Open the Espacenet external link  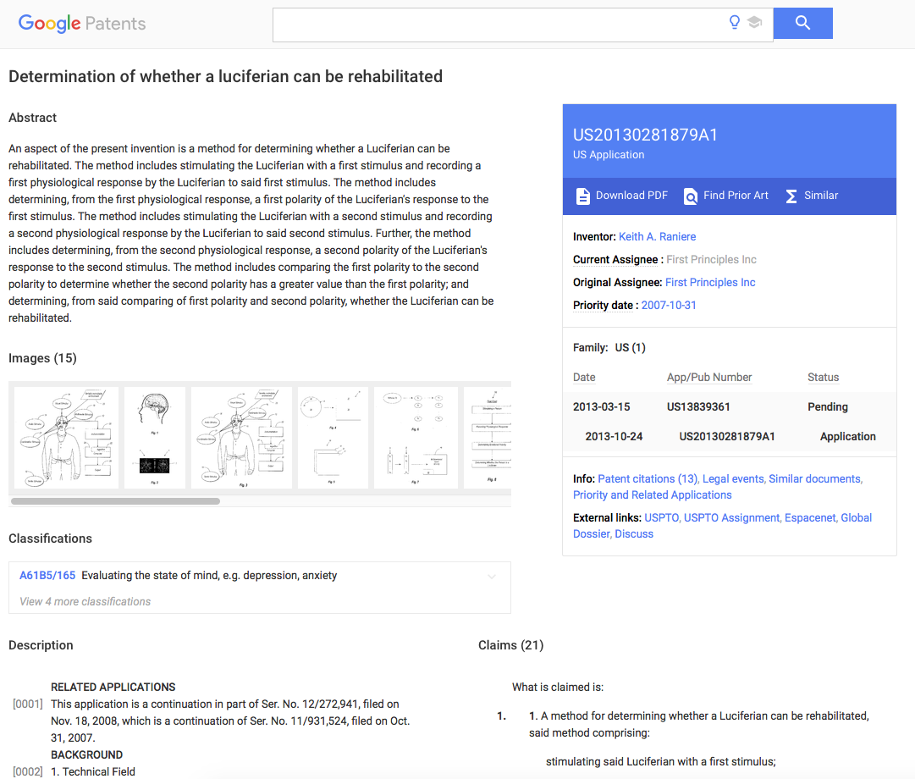pyautogui.click(x=810, y=518)
